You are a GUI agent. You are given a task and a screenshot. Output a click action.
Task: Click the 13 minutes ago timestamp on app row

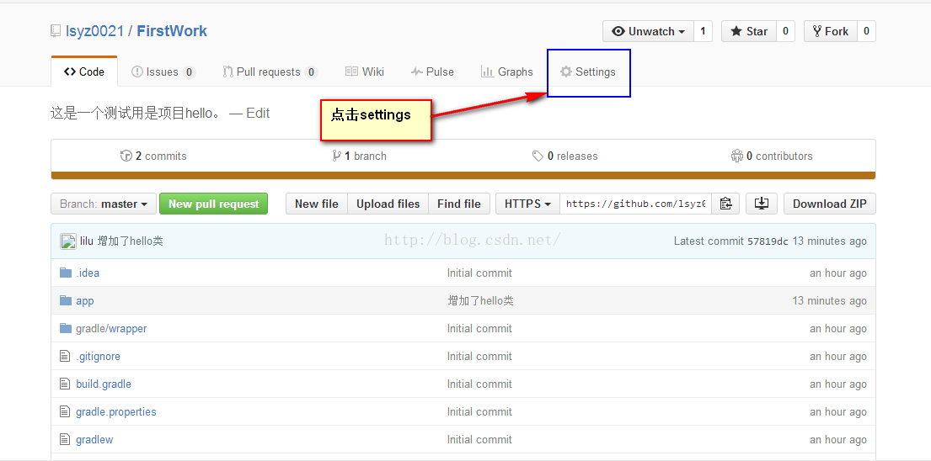coord(829,301)
